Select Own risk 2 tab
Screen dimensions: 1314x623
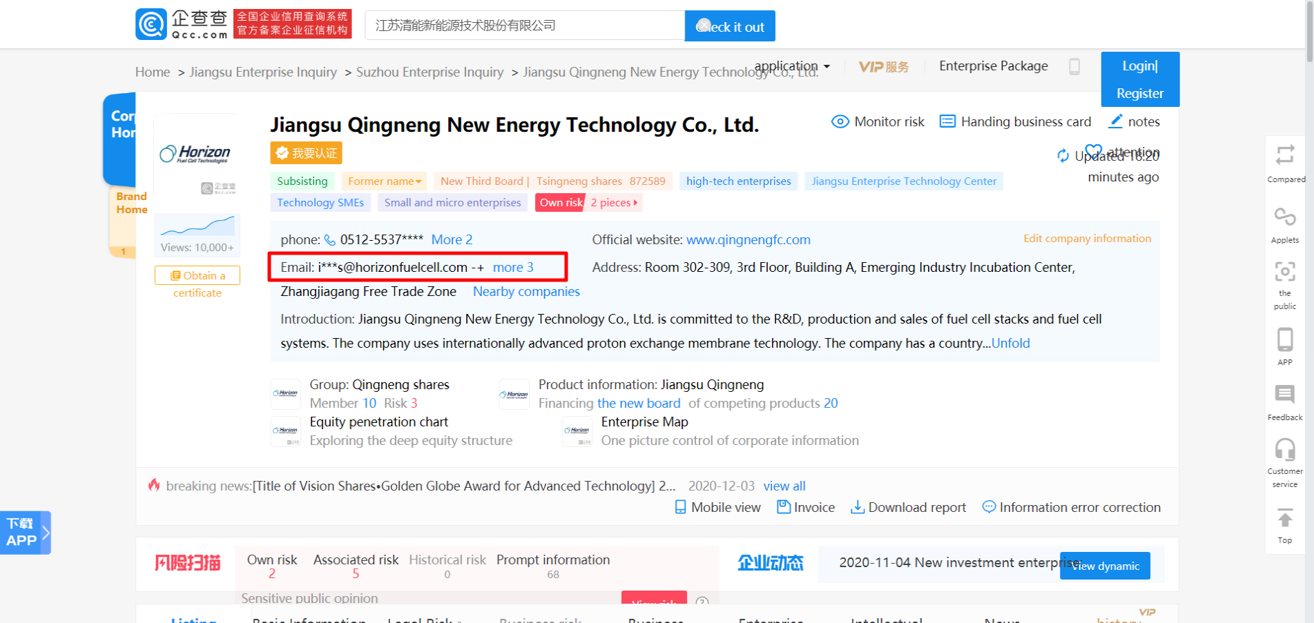point(272,566)
